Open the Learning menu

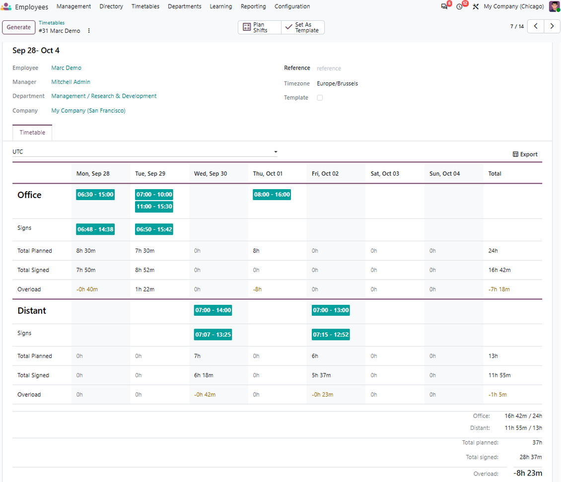(x=221, y=6)
